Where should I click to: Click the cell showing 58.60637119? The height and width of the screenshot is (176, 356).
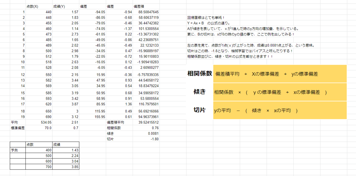tap(146, 17)
